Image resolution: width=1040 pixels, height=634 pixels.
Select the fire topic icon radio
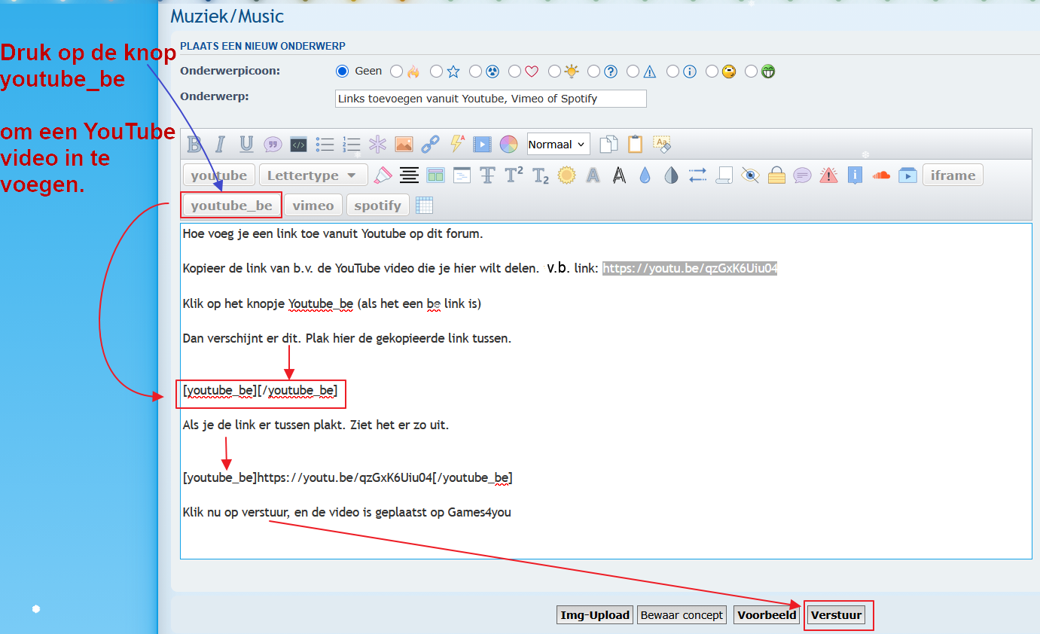point(397,72)
